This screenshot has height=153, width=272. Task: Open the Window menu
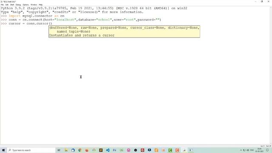click(x=34, y=5)
